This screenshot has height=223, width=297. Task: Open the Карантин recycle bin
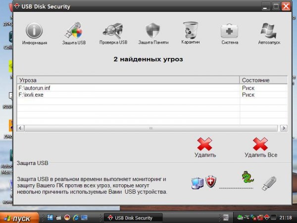pos(191,33)
